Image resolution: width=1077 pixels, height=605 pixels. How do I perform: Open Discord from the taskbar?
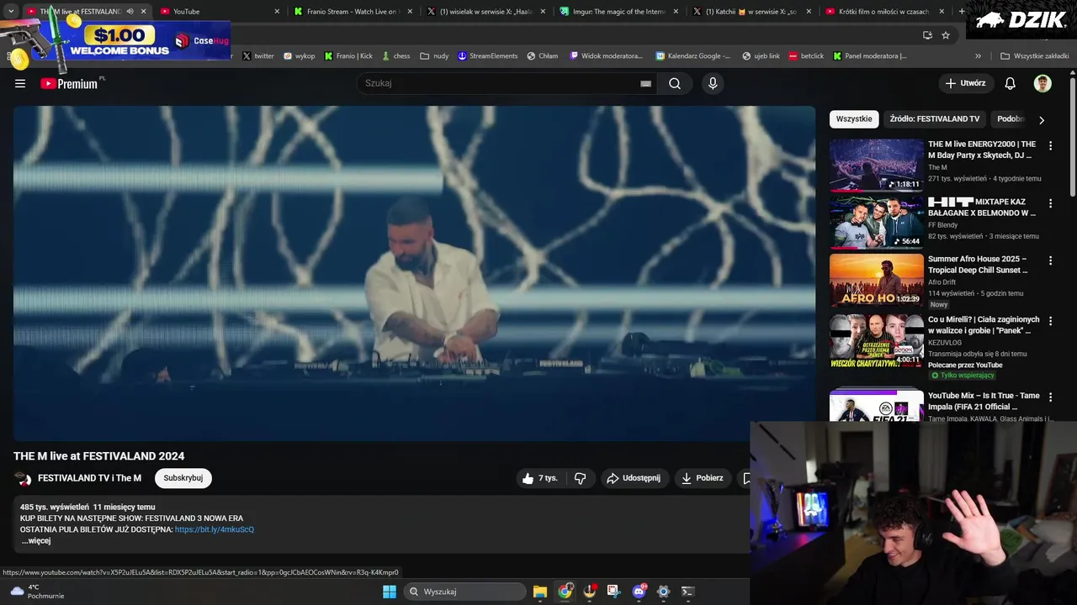[x=639, y=592]
